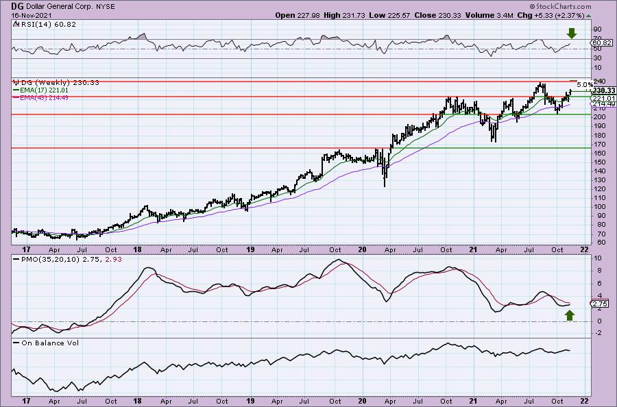Click the black PMO line swatch in legend

(x=16, y=260)
